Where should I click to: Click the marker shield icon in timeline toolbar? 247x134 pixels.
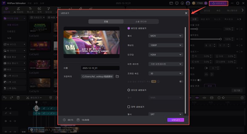coord(51,98)
